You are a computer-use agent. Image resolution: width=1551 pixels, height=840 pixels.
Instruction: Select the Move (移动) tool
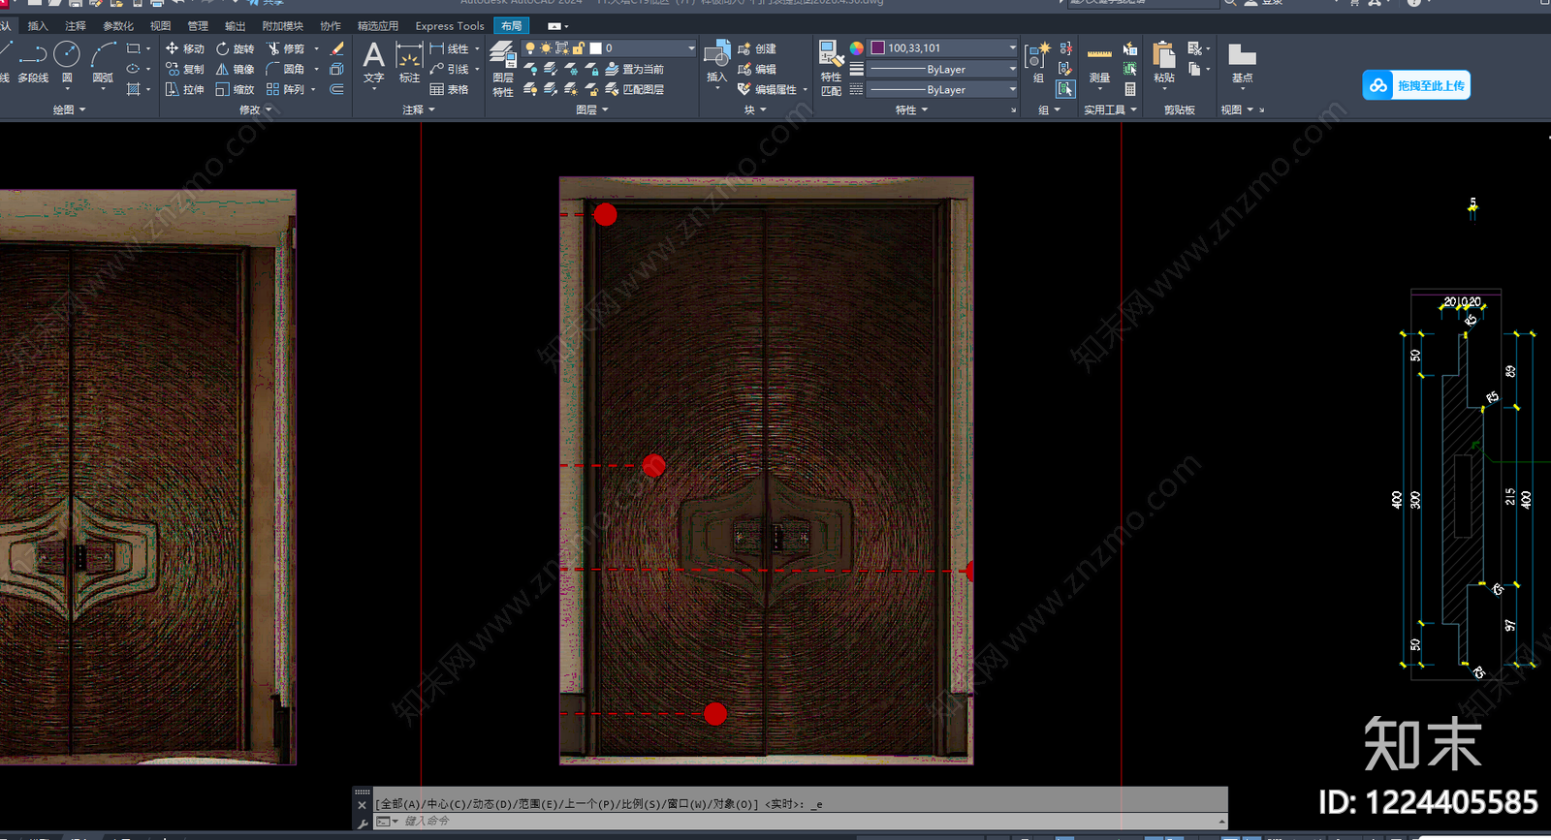click(x=184, y=48)
